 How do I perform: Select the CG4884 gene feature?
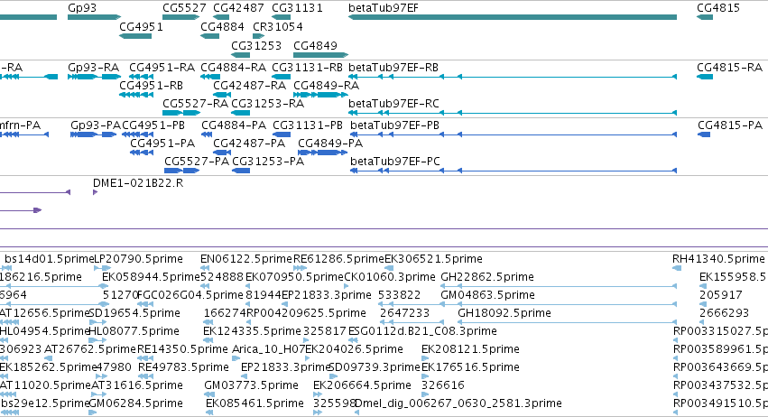(x=210, y=36)
